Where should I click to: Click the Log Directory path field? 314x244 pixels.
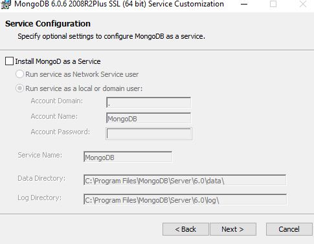point(185,199)
